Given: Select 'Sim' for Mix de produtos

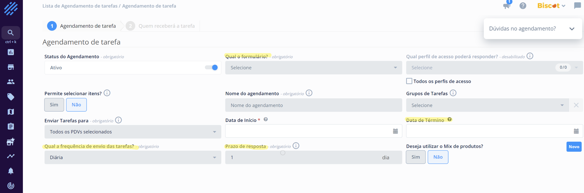Looking at the screenshot, I should 415,157.
